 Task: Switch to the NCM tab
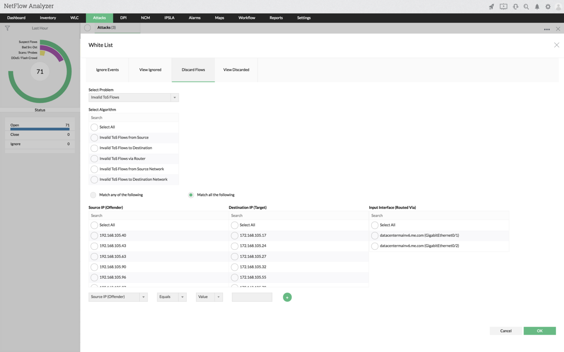tap(145, 18)
